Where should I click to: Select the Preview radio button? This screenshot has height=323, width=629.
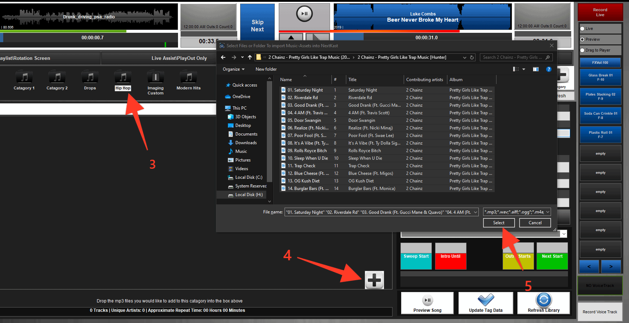[582, 40]
